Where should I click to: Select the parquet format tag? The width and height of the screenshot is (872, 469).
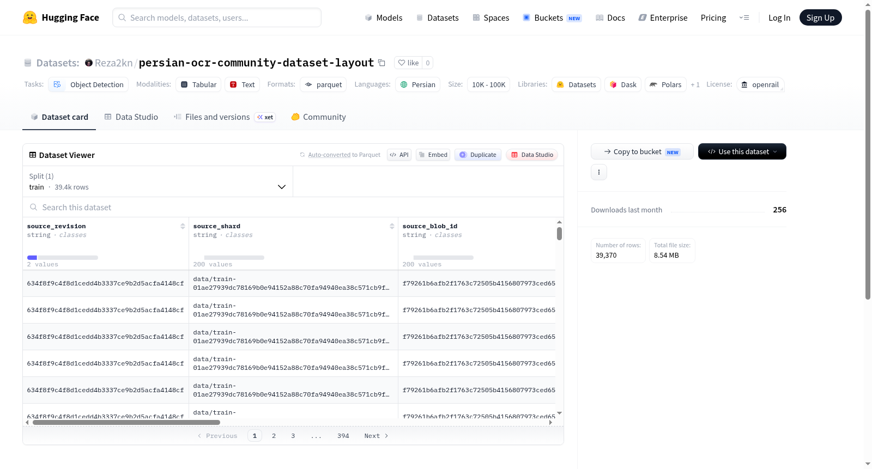[x=323, y=84]
